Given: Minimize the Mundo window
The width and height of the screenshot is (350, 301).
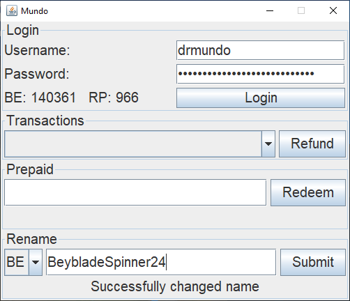Looking at the screenshot, I should (x=270, y=10).
